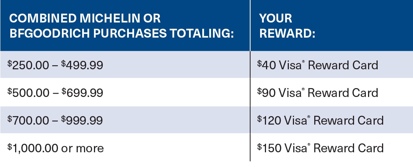Click the Combined Michelin or BFGoodrich purchases header
This screenshot has width=413, height=167.
coord(122,26)
